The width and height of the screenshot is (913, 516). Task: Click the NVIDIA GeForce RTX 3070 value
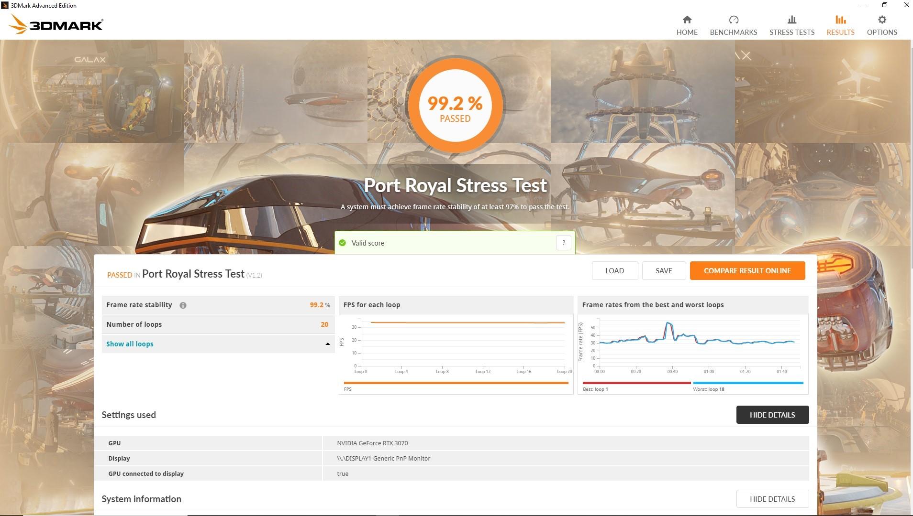372,443
